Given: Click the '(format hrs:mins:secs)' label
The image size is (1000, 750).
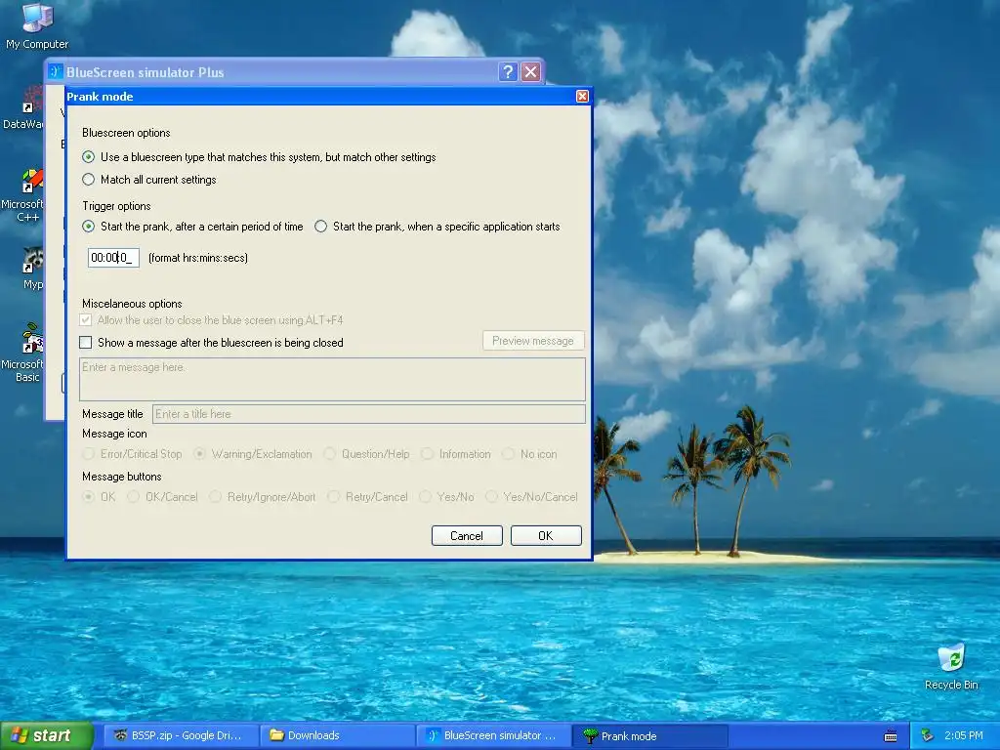Looking at the screenshot, I should (197, 258).
